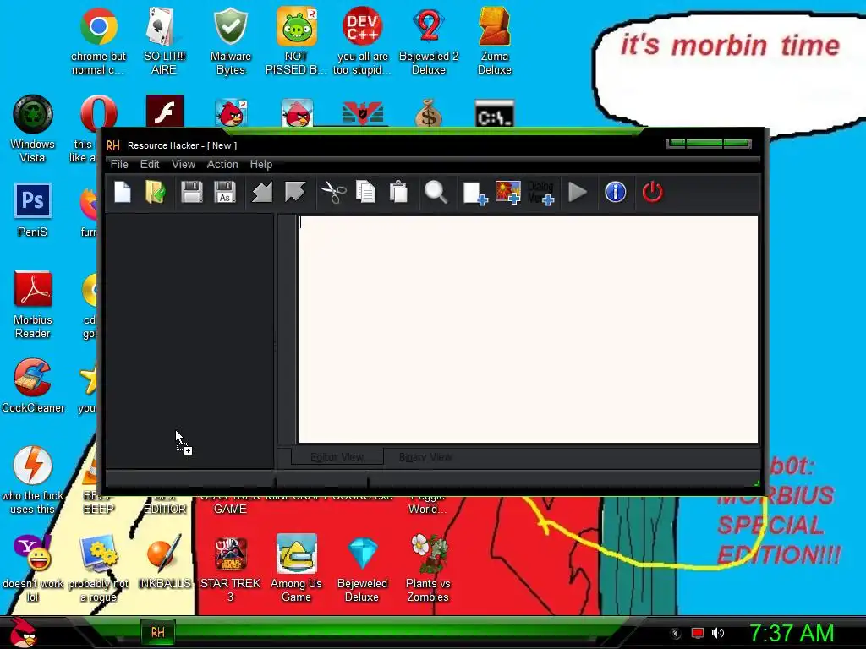Select the 'doesn't work lol' Yahoo icon
866x649 pixels.
pyautogui.click(x=33, y=568)
